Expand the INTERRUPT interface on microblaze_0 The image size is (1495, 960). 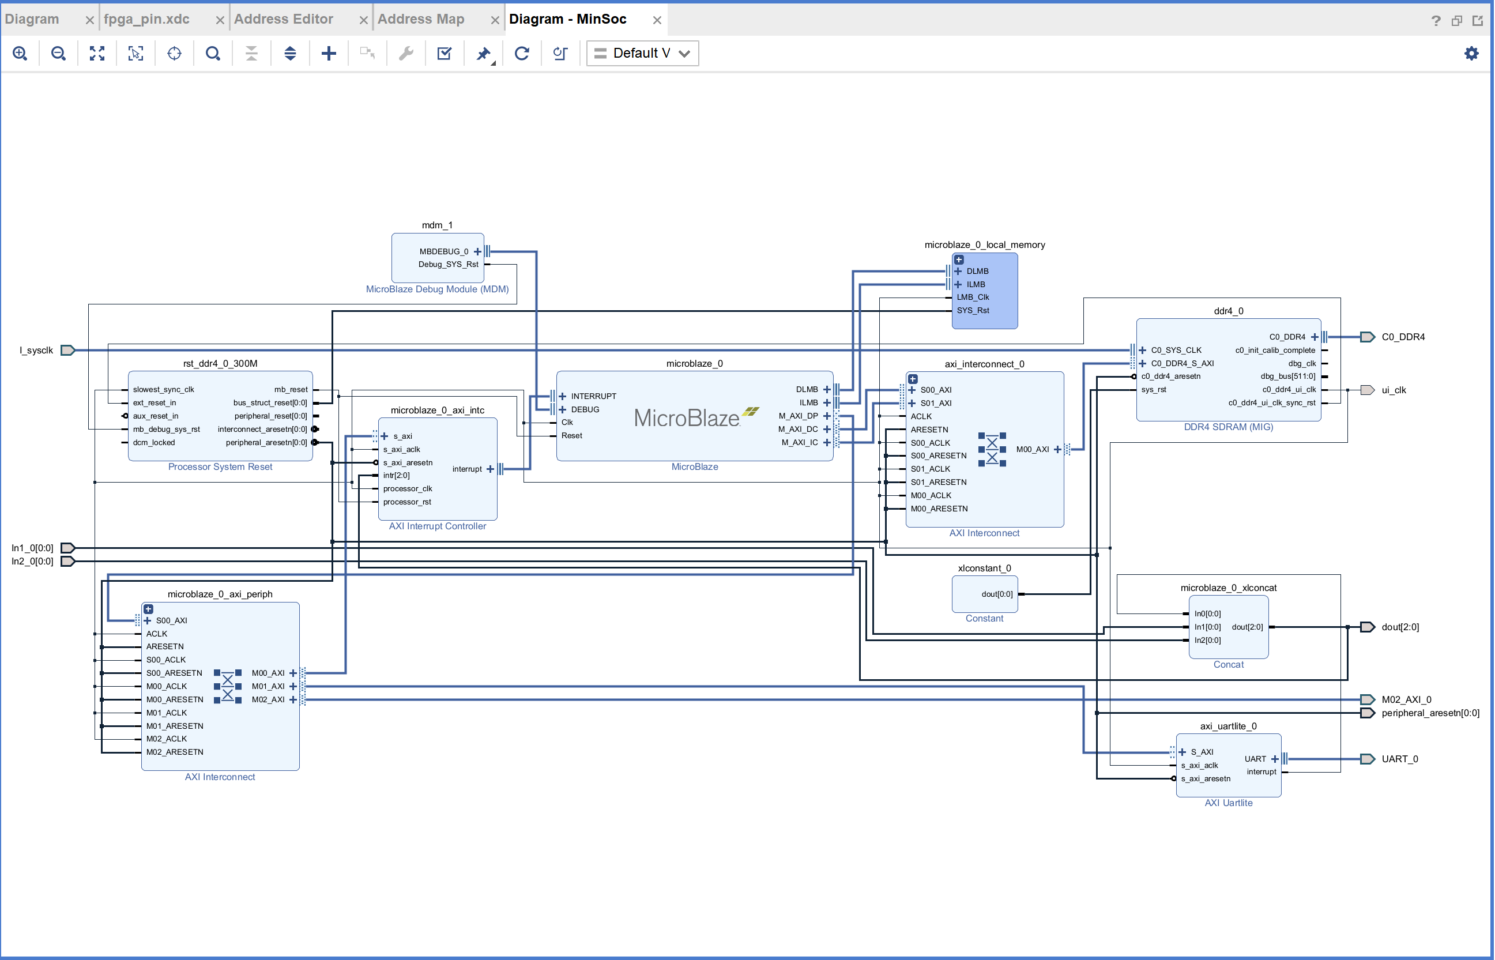coord(563,397)
